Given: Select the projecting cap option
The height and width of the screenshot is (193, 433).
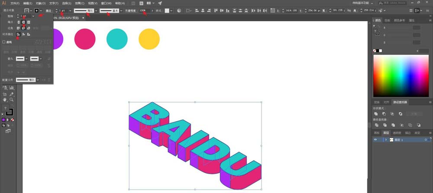Looking at the screenshot, I should coord(29,22).
